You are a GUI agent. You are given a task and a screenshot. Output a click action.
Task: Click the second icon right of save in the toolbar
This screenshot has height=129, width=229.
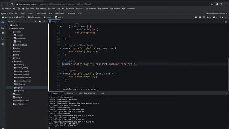coord(200,18)
